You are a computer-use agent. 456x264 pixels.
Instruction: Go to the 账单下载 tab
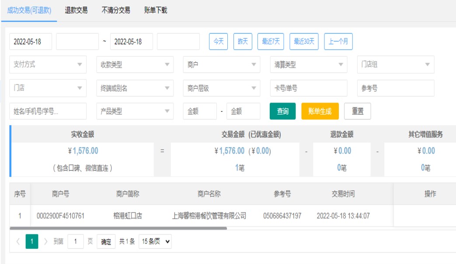click(x=156, y=10)
